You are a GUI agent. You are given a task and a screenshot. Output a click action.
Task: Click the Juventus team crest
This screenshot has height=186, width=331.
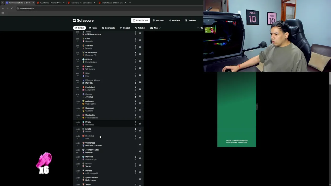[83, 97]
